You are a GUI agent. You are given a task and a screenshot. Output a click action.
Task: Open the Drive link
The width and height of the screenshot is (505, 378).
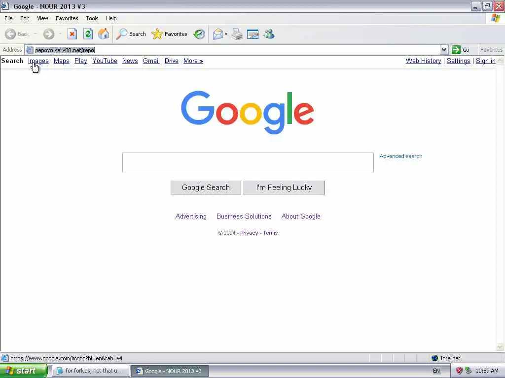[171, 61]
